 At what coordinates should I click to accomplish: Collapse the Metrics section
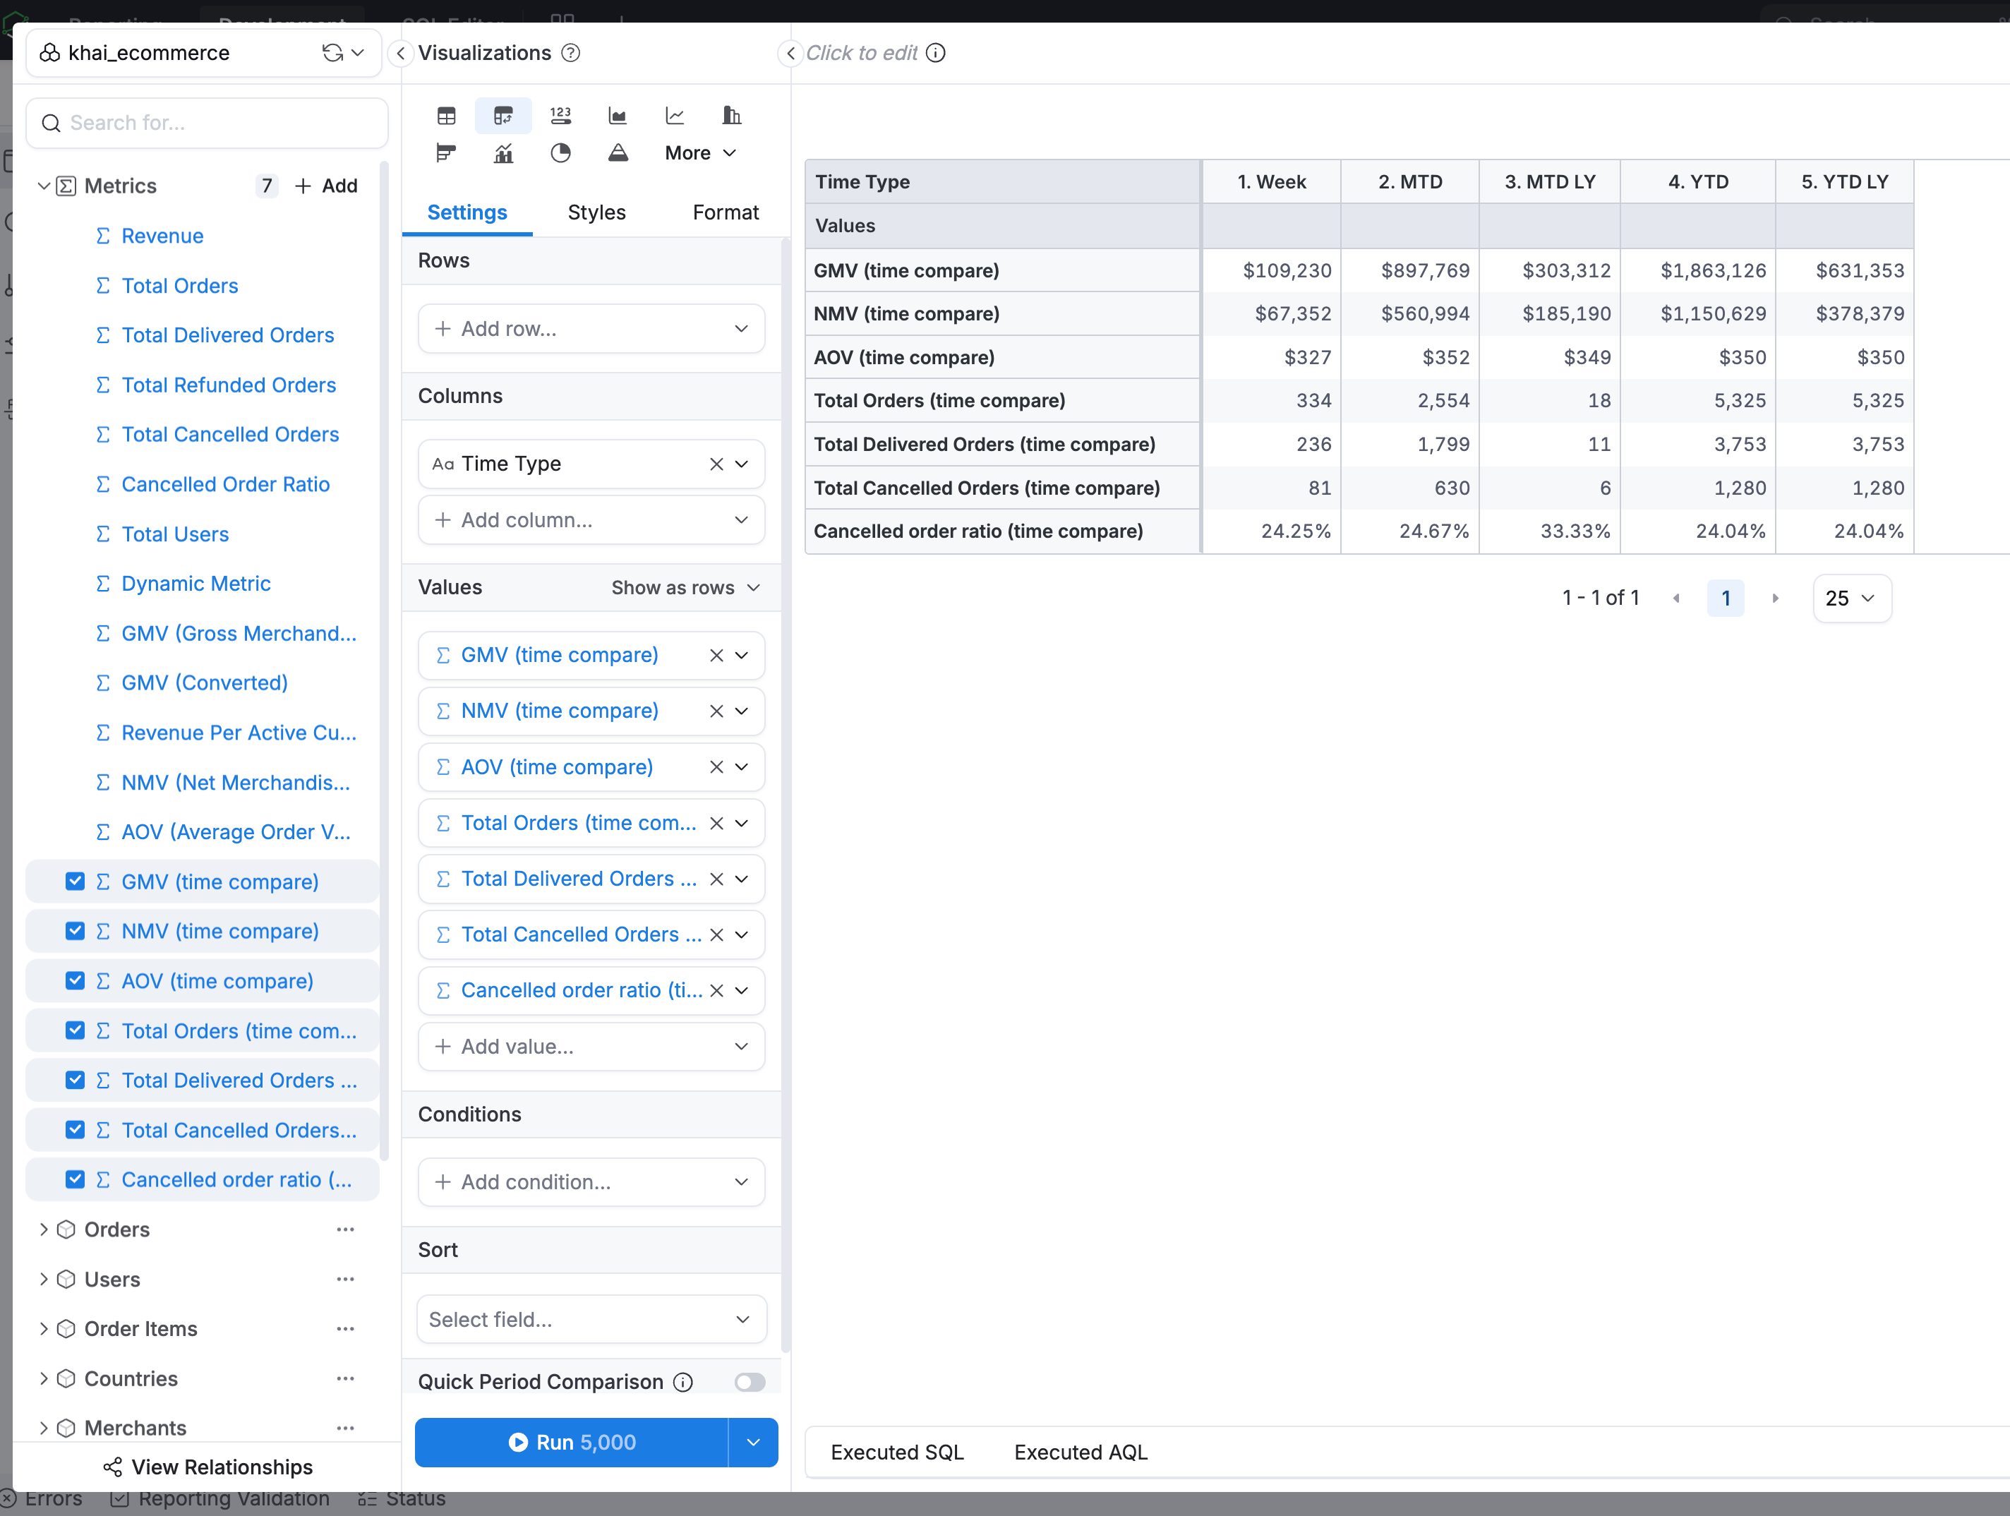coord(44,186)
